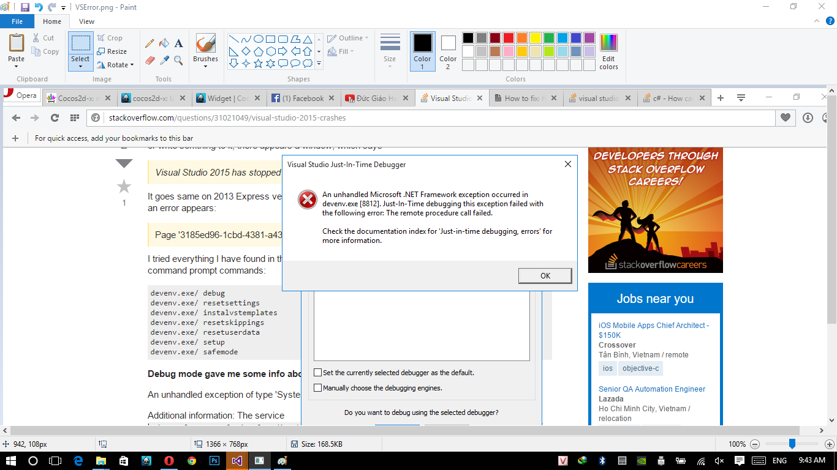
Task: Expand the Shapes gallery more arrow
Action: click(320, 63)
